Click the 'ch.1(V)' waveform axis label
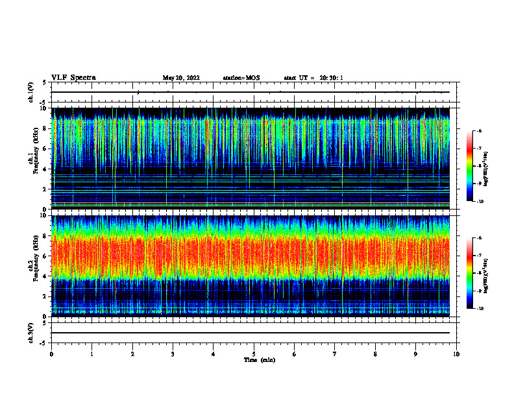 (31, 92)
